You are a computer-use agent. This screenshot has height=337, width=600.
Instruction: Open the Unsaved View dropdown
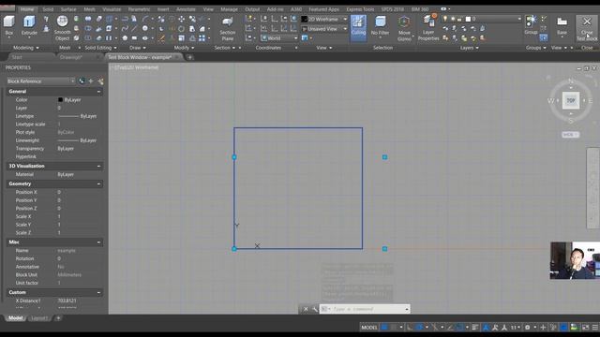tap(324, 29)
